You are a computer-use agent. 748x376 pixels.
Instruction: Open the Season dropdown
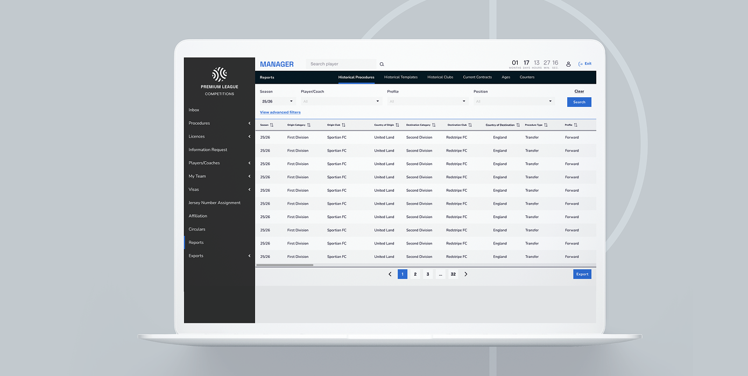pos(277,101)
